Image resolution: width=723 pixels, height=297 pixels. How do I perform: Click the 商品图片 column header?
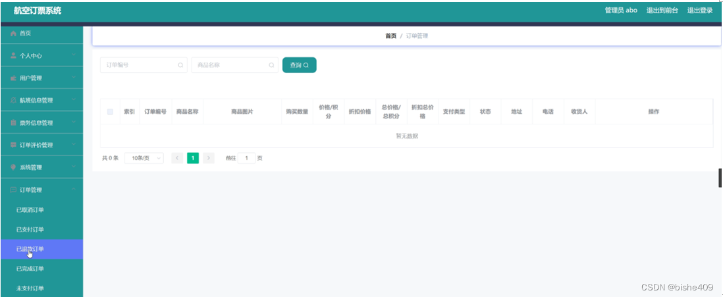tap(242, 111)
